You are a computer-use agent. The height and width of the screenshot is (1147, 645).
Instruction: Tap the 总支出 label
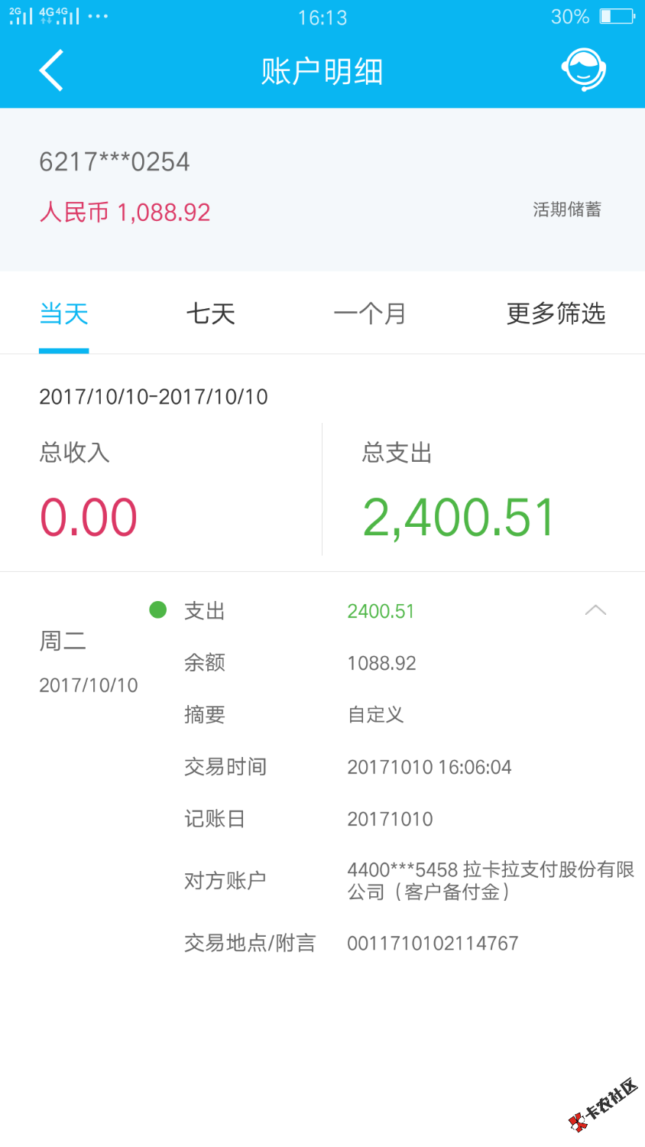tap(397, 453)
